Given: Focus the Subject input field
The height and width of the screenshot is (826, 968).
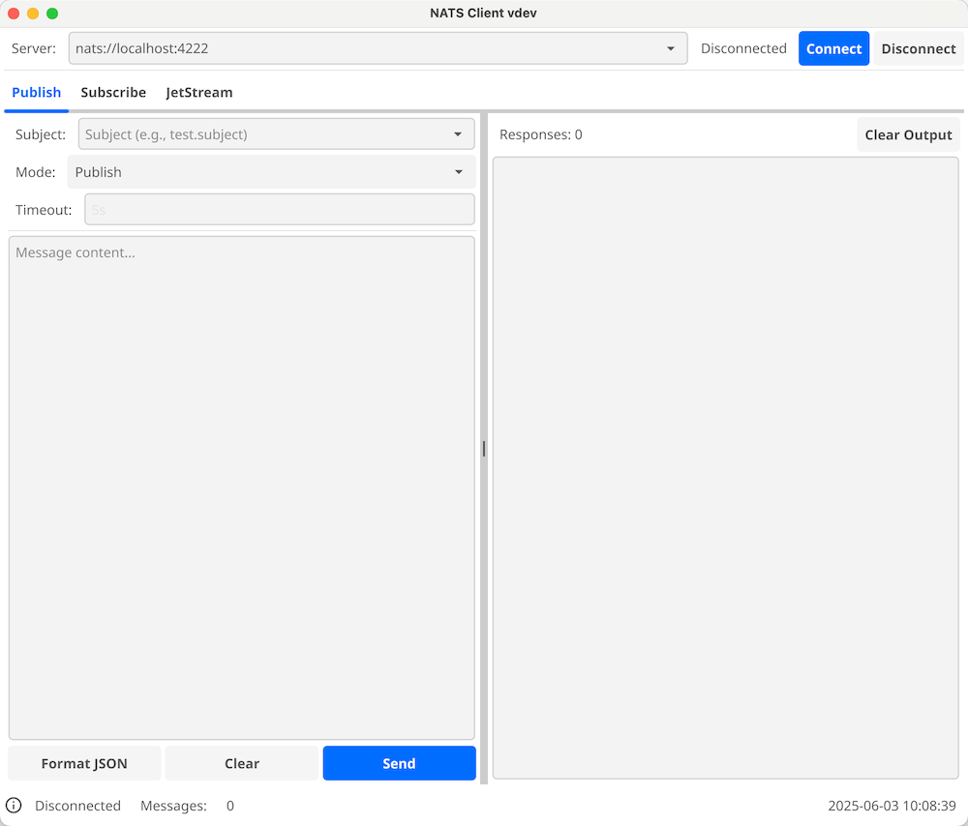Looking at the screenshot, I should [x=261, y=134].
